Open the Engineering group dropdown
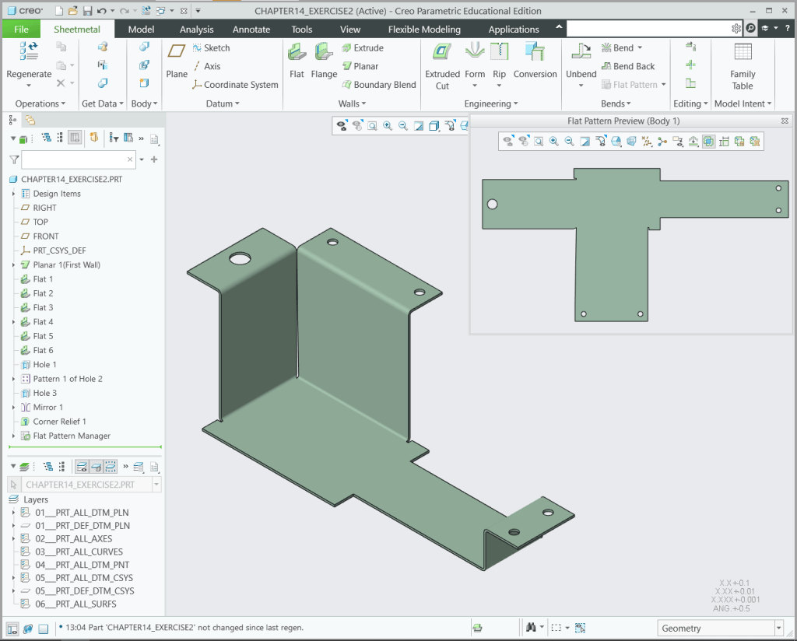The width and height of the screenshot is (797, 641). pos(490,103)
